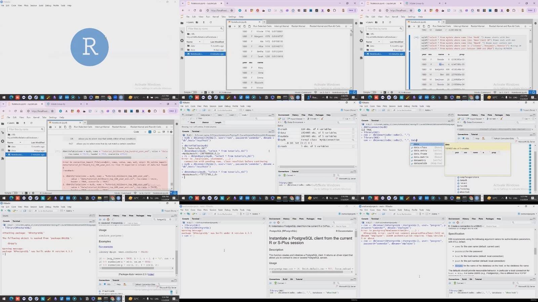This screenshot has width=538, height=302.
Task: Select tempdb in RStudio Connections list
Action: tap(463, 180)
